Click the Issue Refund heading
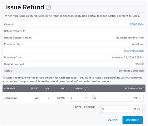 25,7
